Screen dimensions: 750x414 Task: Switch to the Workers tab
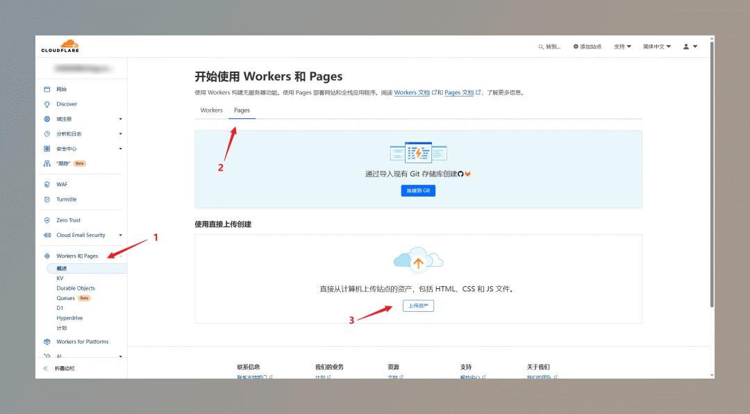(x=211, y=110)
